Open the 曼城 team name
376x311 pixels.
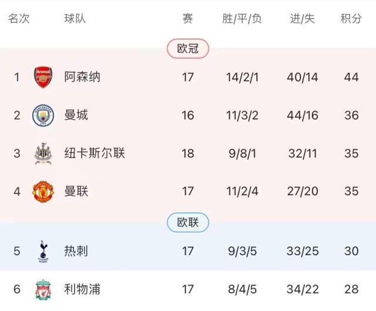pos(76,115)
